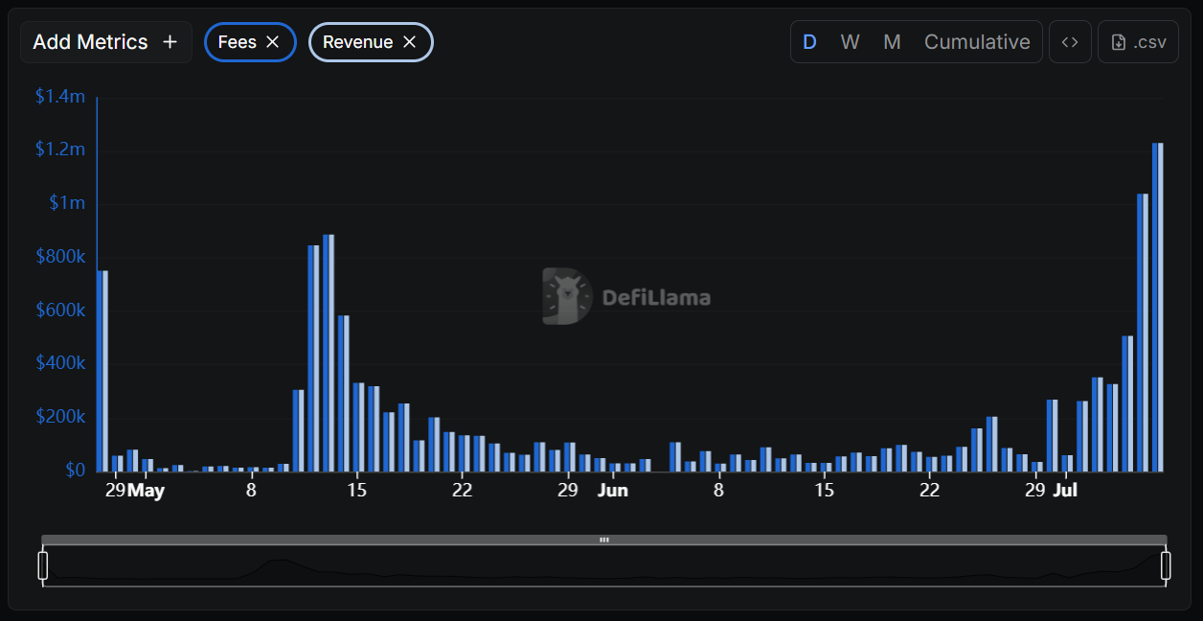Click the grip handle on the range slider
1203x621 pixels.
(x=604, y=540)
